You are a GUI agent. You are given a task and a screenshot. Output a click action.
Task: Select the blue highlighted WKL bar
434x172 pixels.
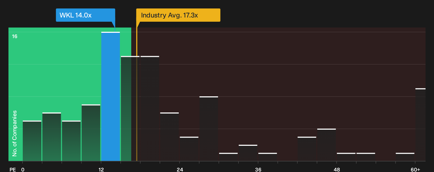point(111,96)
